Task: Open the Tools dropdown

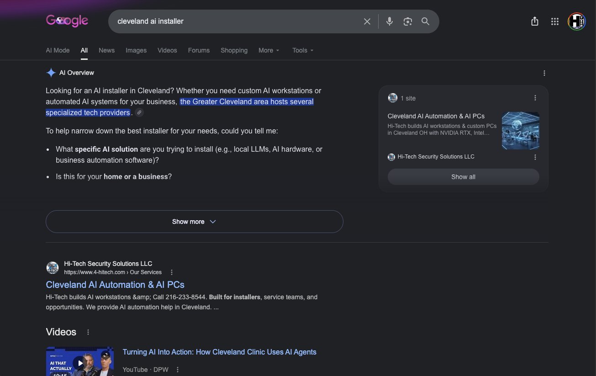Action: (303, 50)
